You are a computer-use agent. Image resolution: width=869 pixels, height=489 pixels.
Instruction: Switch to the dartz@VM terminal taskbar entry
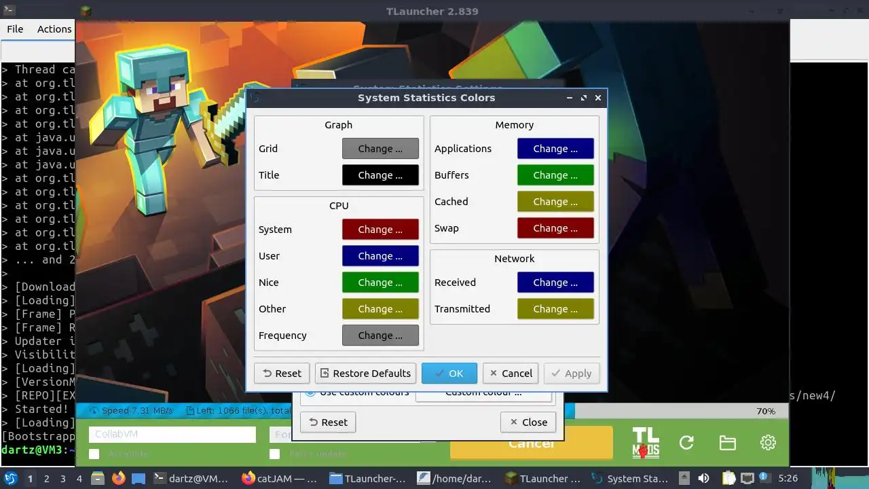[x=191, y=478]
